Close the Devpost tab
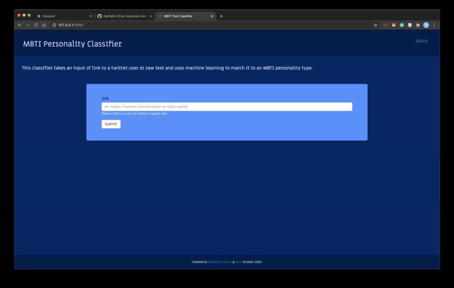Viewport: 454px width, 288px height. (x=90, y=16)
